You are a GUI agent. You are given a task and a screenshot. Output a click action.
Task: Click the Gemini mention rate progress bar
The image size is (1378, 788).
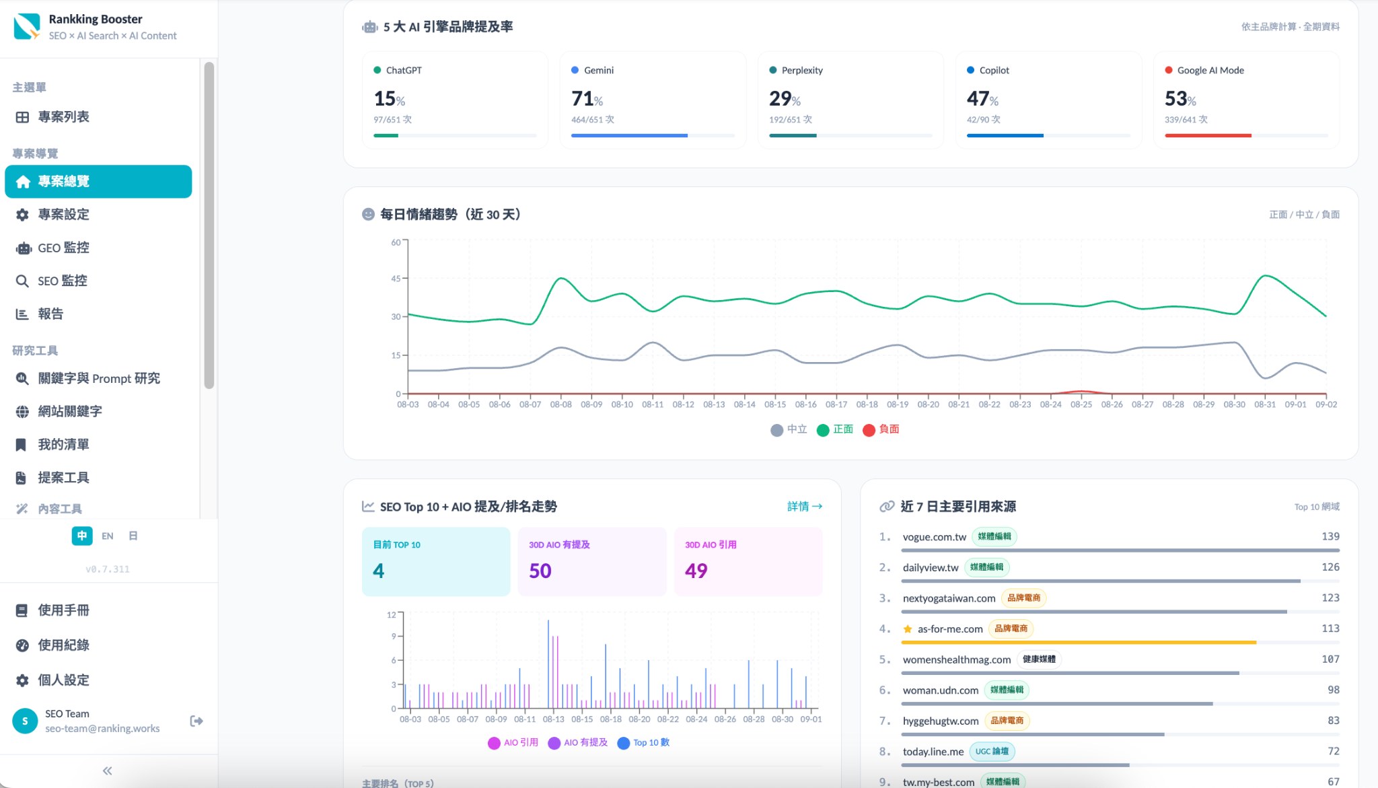[x=653, y=136]
